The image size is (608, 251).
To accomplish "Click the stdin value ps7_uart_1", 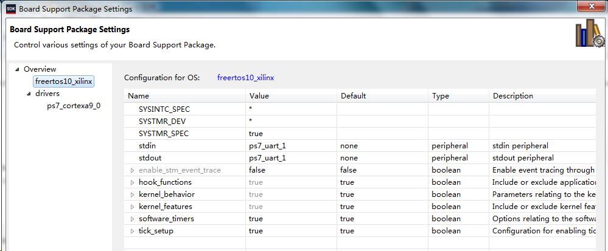I will [x=268, y=146].
